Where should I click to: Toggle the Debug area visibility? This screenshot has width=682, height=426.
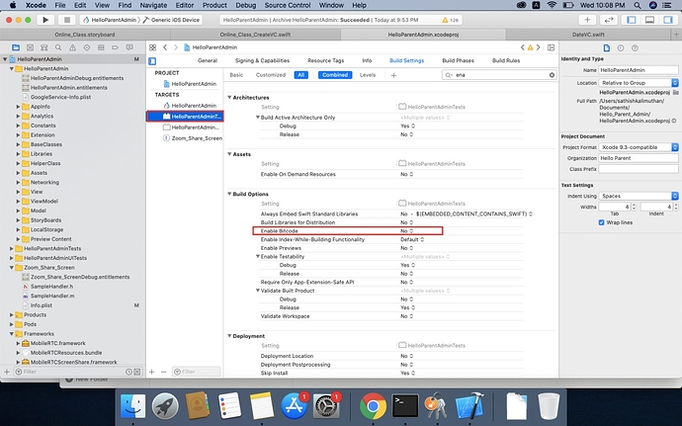click(649, 20)
